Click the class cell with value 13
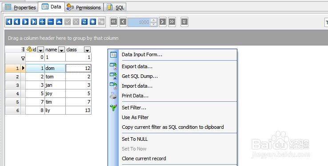 78,110
